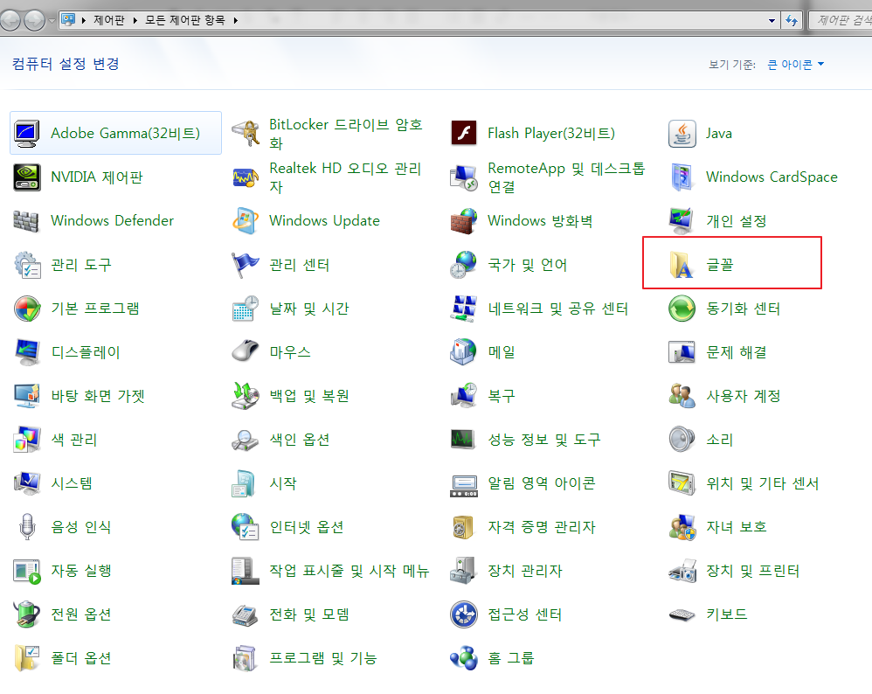Expand the arrow after 모든 제어판 항목
Viewport: 872px width, 694px height.
(x=236, y=21)
